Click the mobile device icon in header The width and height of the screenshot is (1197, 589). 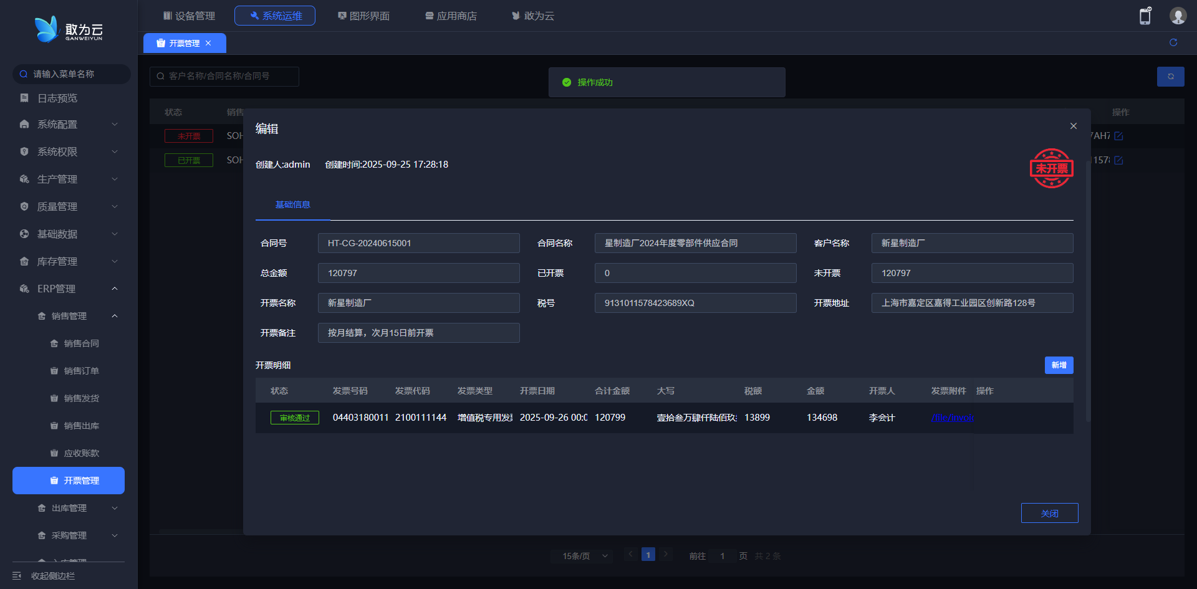coord(1145,16)
